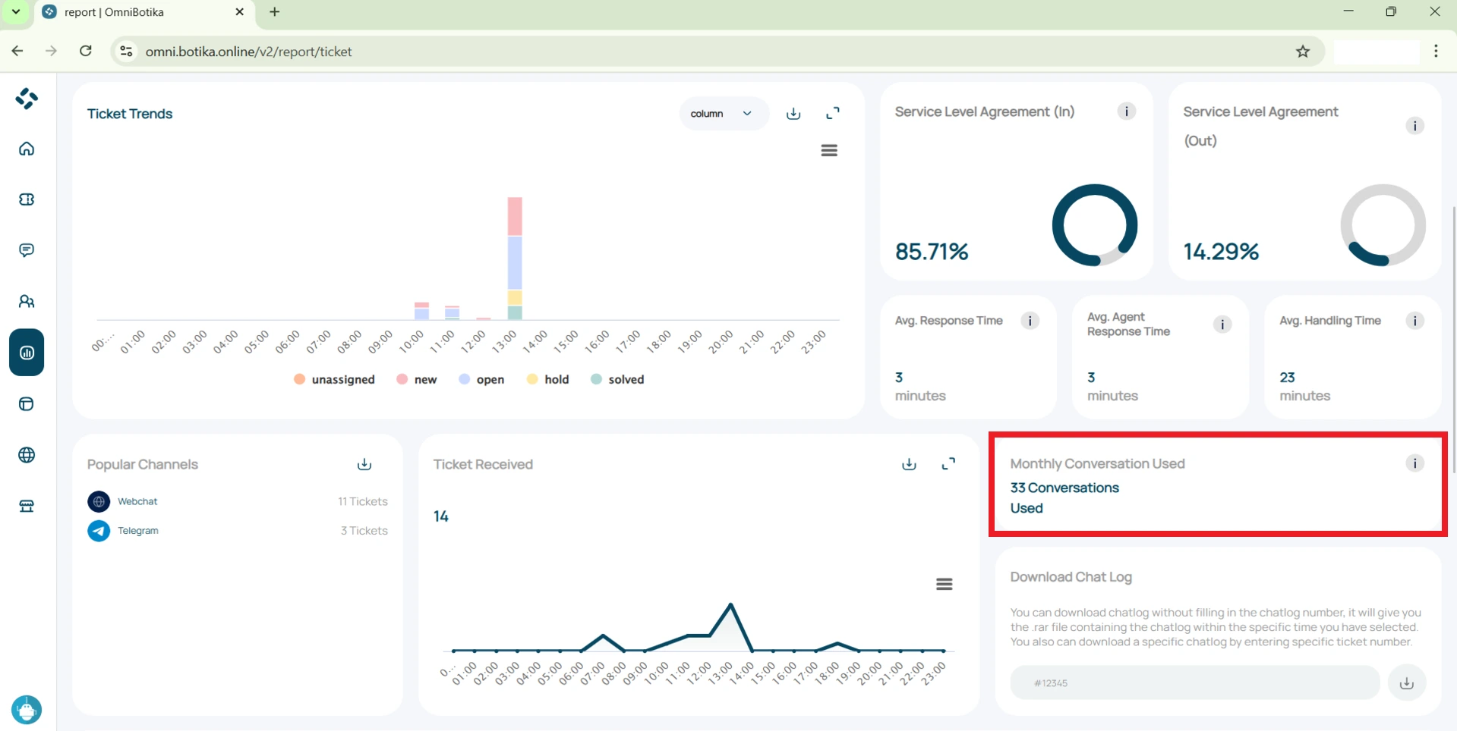Close the report | OmniBotika tab
Viewport: 1457px width, 731px height.
(239, 12)
